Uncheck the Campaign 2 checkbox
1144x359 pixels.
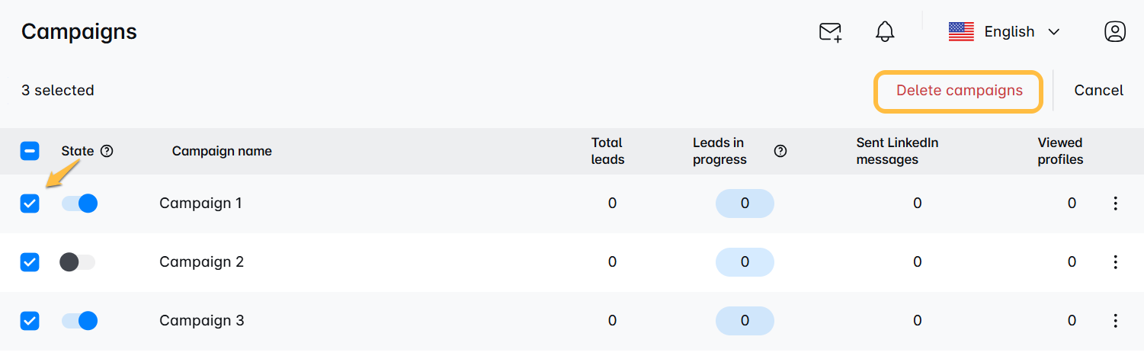click(30, 262)
